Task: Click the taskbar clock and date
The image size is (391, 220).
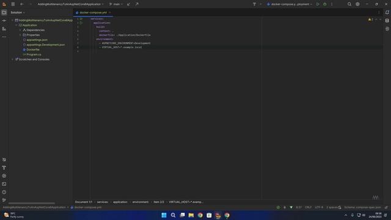Action: (375, 215)
